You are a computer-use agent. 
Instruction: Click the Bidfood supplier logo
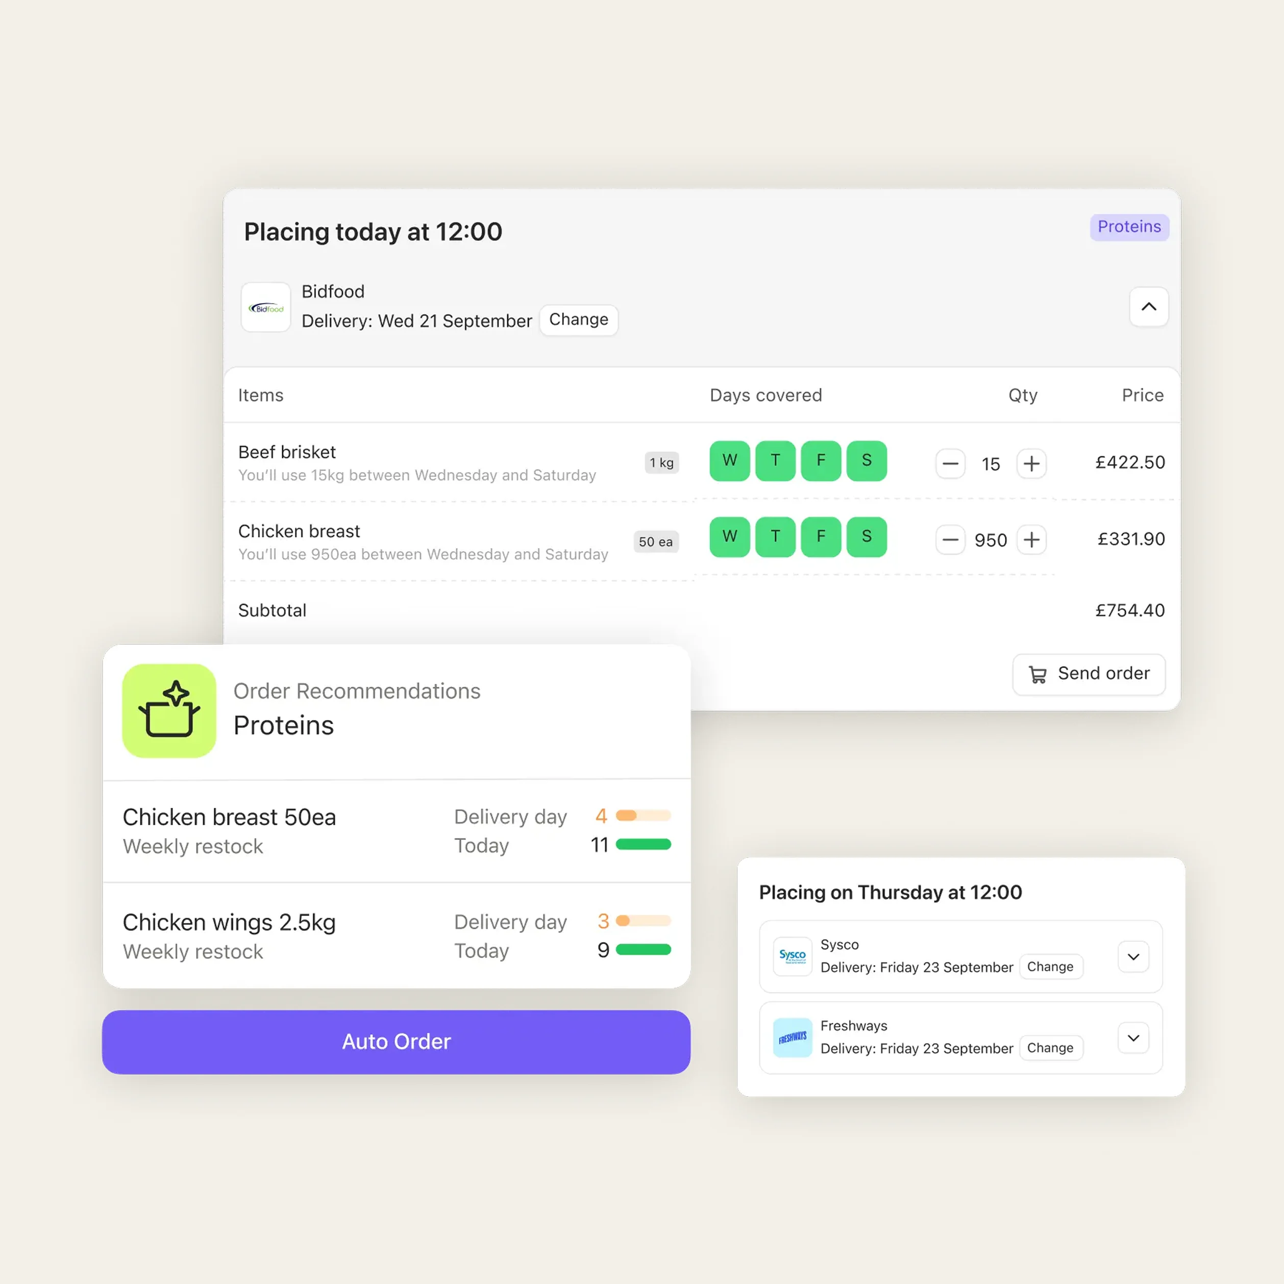(x=266, y=307)
